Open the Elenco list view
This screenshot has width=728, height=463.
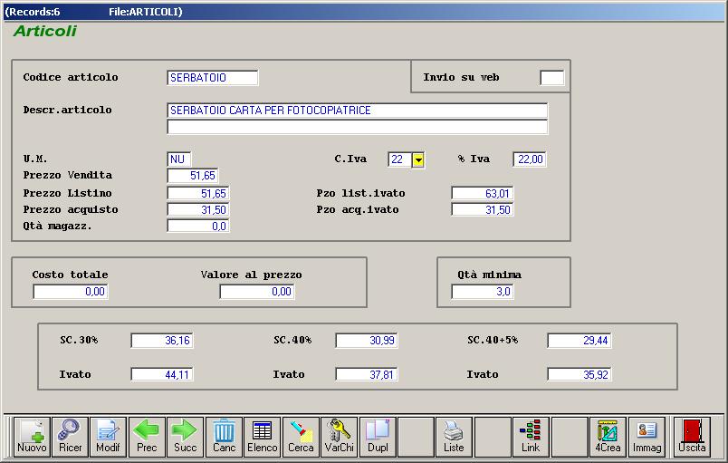263,437
